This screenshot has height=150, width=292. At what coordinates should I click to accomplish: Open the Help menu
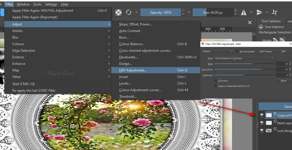pos(65,4)
